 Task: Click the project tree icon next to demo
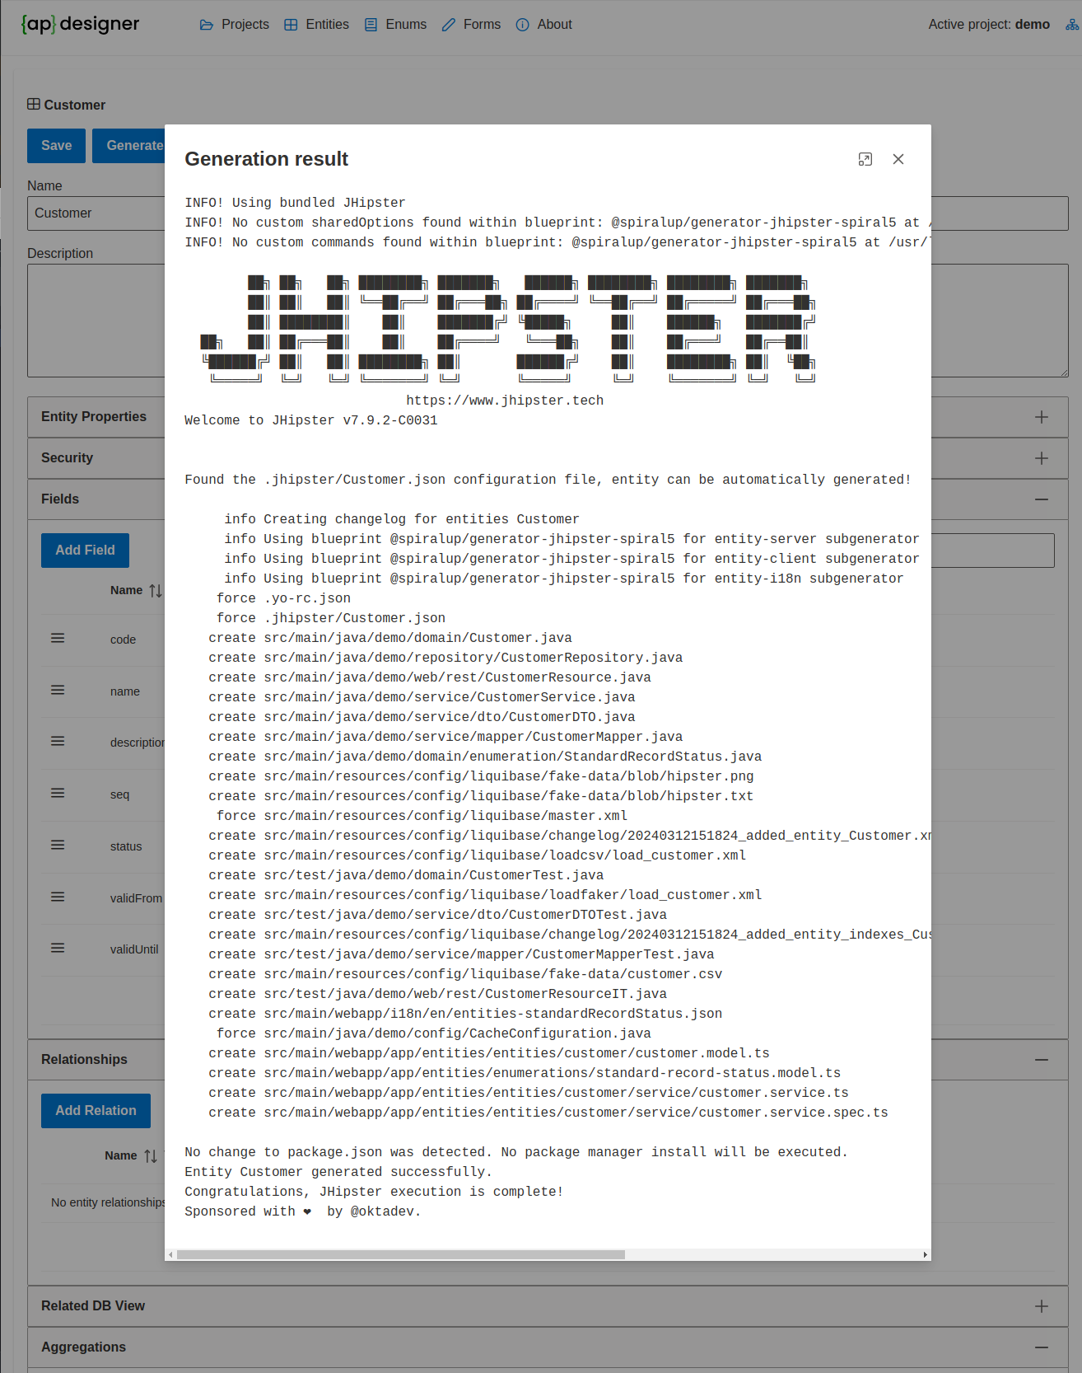click(1071, 25)
